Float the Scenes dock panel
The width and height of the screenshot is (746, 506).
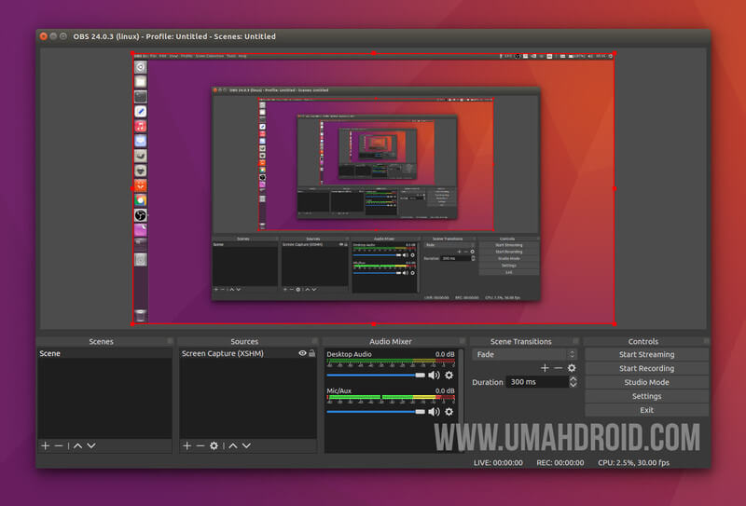point(170,341)
